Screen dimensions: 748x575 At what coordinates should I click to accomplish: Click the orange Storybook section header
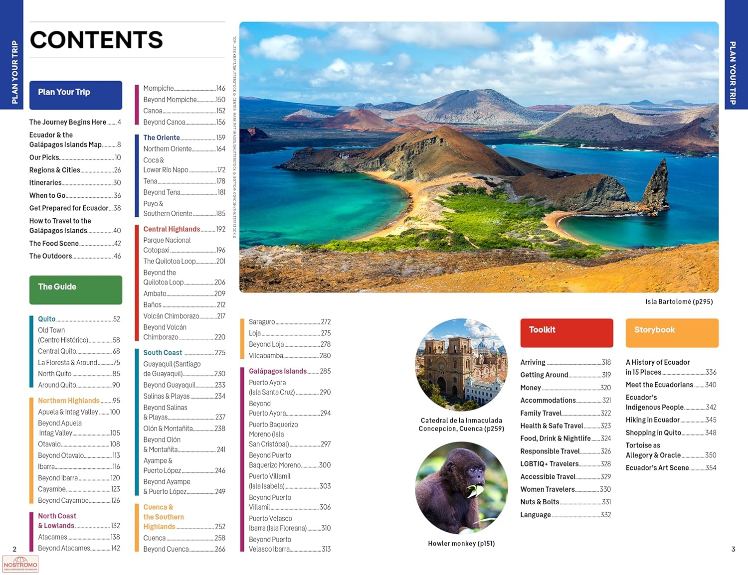tap(672, 333)
